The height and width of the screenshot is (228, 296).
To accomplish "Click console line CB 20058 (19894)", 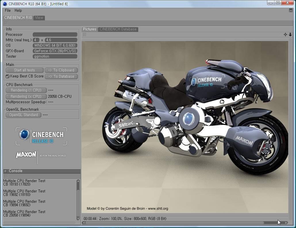I will point(17,215).
